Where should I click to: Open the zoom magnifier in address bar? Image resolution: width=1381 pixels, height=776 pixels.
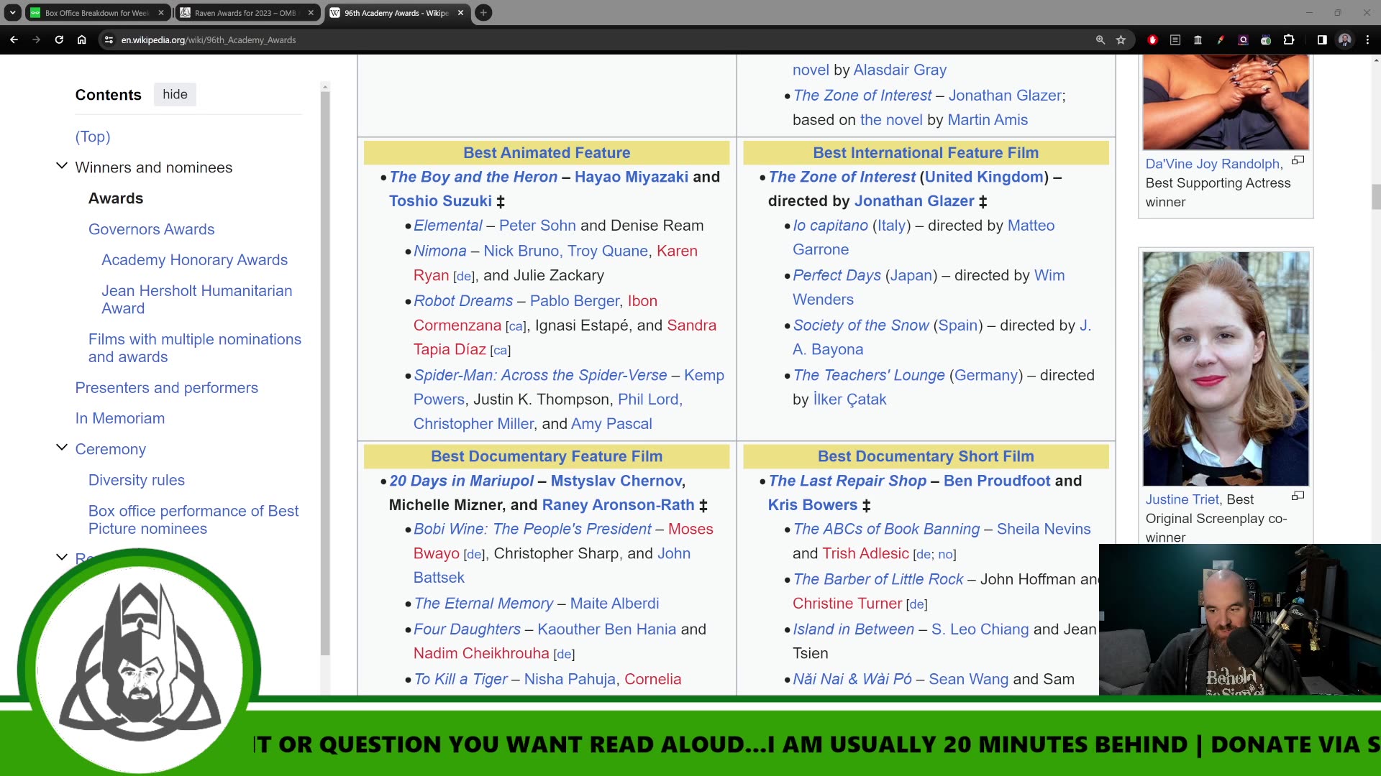click(1100, 40)
